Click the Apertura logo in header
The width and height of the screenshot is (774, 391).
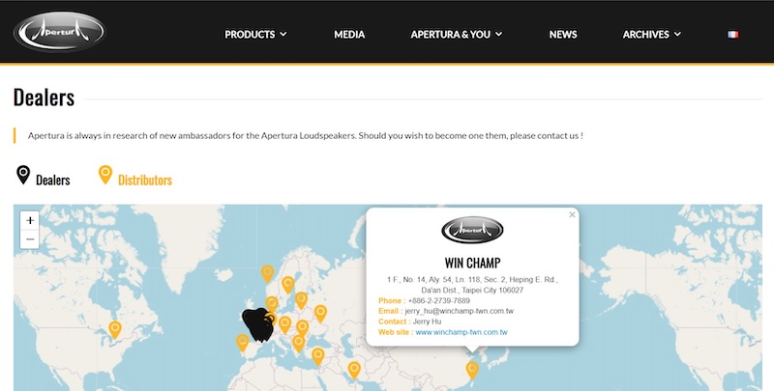[59, 32]
